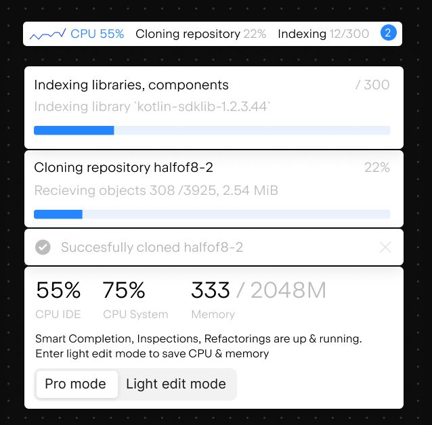
Task: Open the Indexing libraries, components task
Action: pos(131,85)
